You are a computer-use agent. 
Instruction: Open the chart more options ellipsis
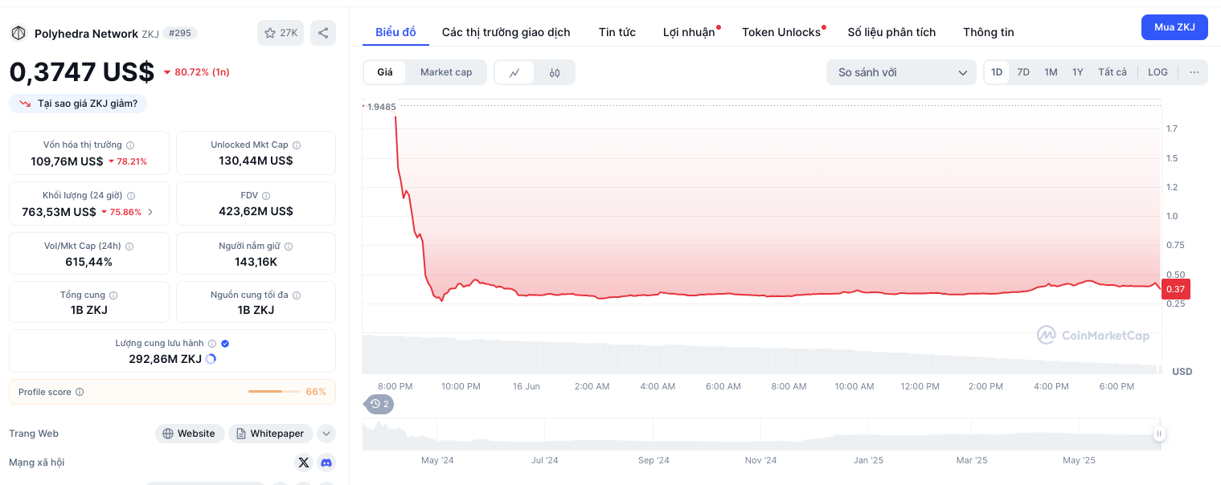1194,72
